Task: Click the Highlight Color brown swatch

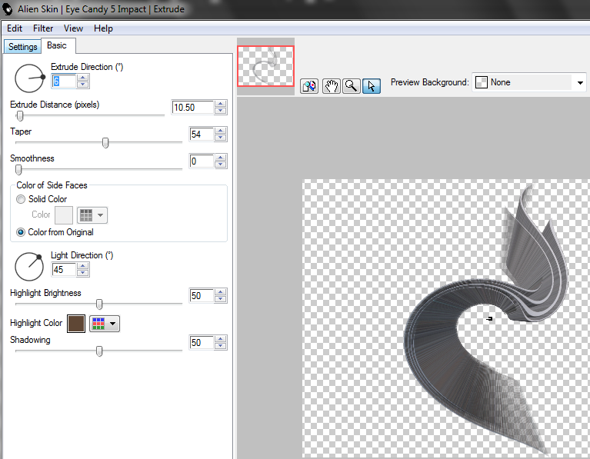Action: coord(76,324)
